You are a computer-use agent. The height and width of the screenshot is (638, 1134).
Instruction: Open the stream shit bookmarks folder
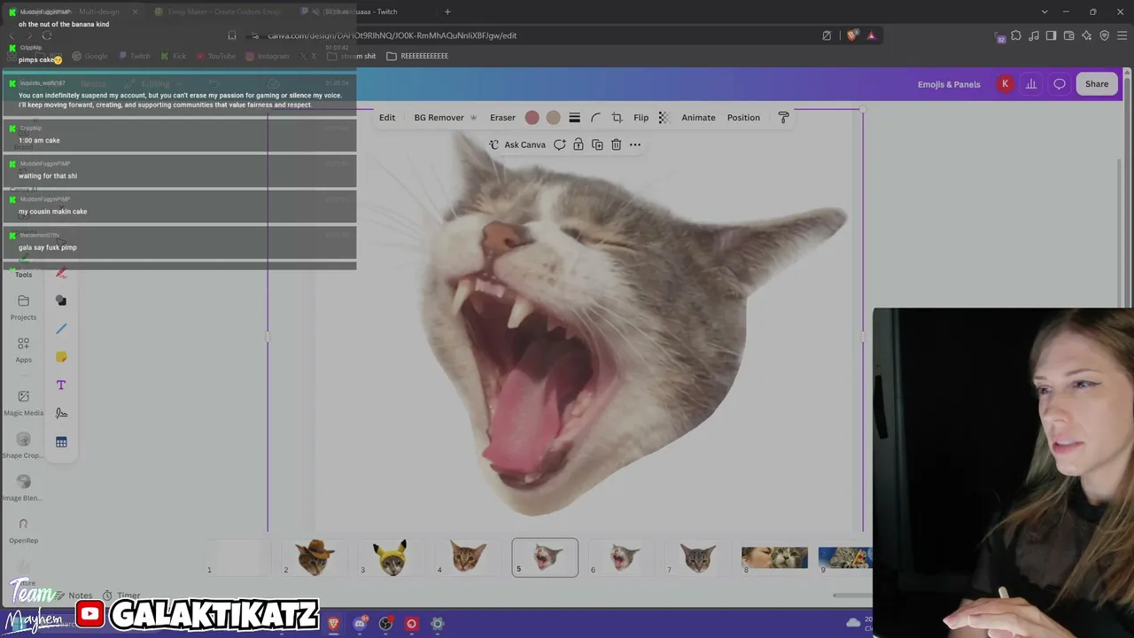click(352, 56)
